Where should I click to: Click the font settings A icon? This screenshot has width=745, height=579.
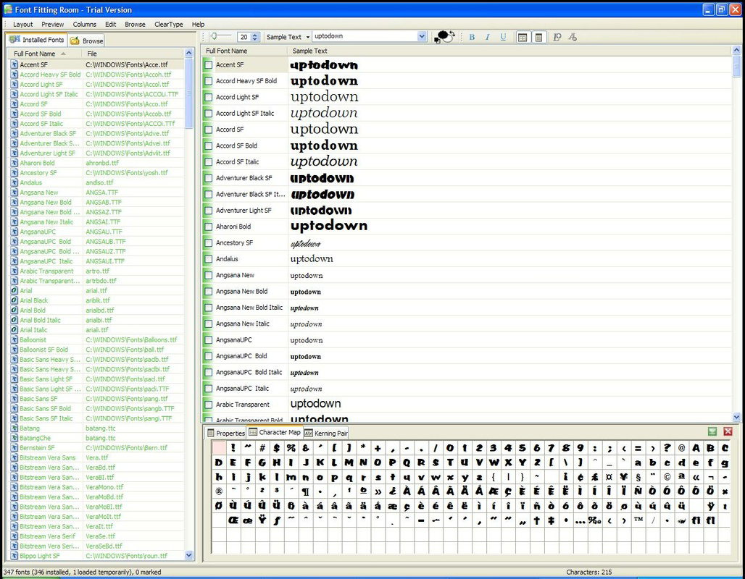pos(573,37)
